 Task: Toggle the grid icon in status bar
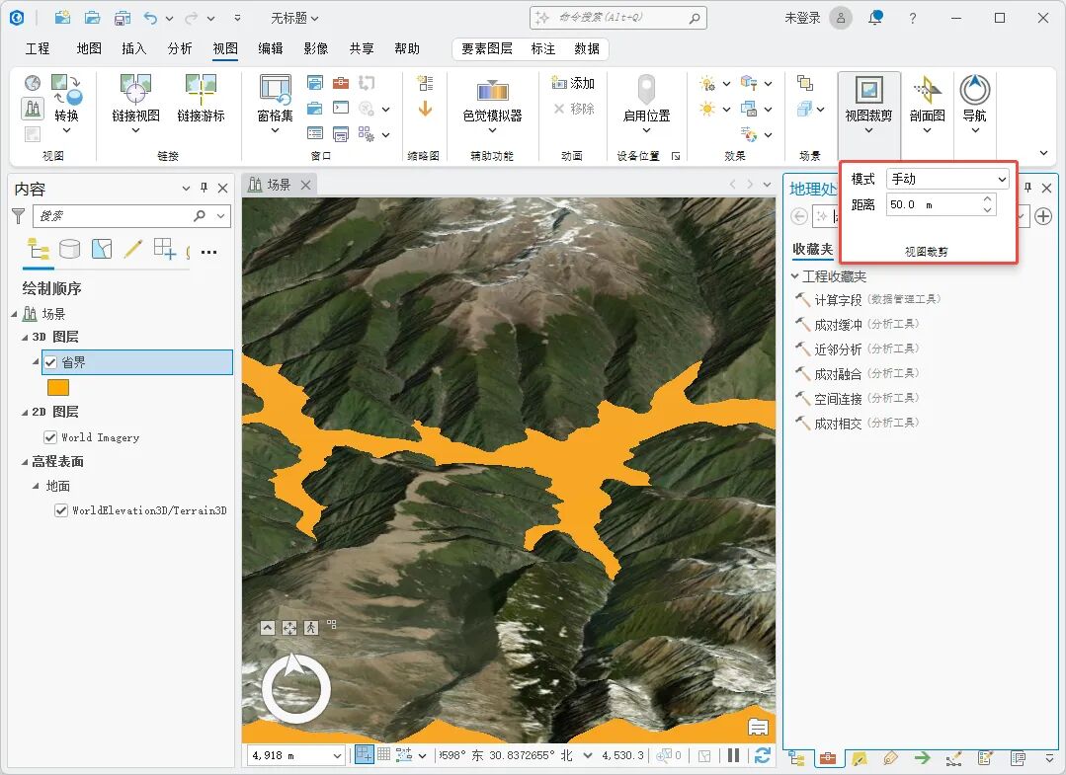[x=383, y=754]
